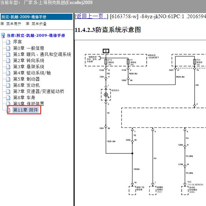Click the page icon next to 第9章
The width and height of the screenshot is (206, 206).
coord(8,104)
